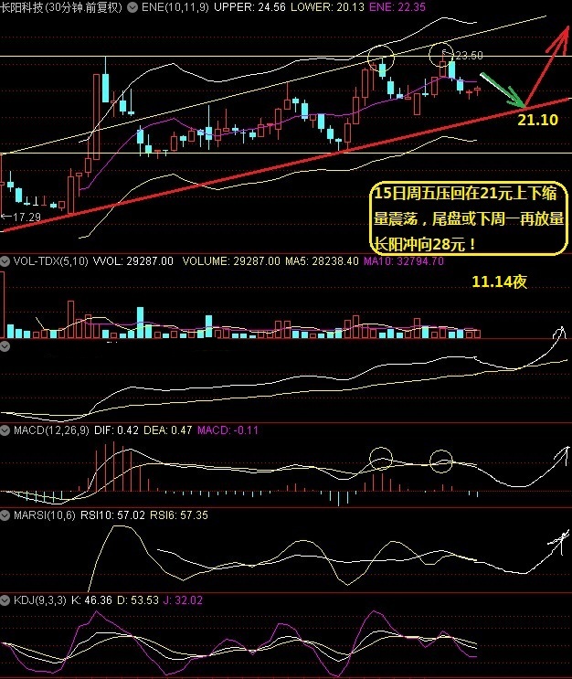Click the MA10: 32794.70 value

click(404, 261)
